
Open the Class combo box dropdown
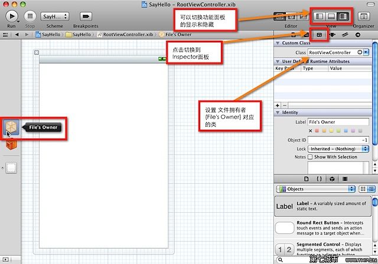pos(366,52)
